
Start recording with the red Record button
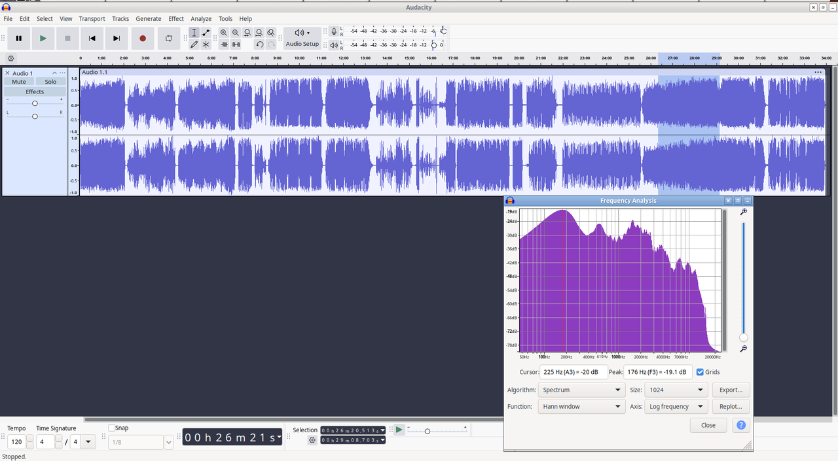[143, 39]
